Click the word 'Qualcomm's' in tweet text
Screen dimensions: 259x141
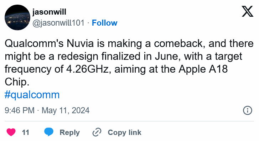(34, 43)
